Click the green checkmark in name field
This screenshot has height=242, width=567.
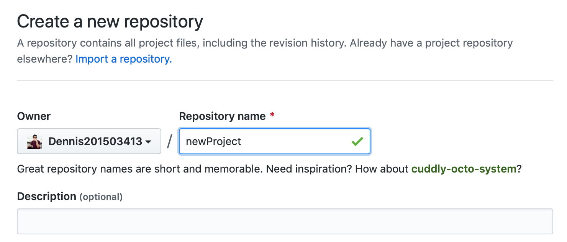(357, 142)
